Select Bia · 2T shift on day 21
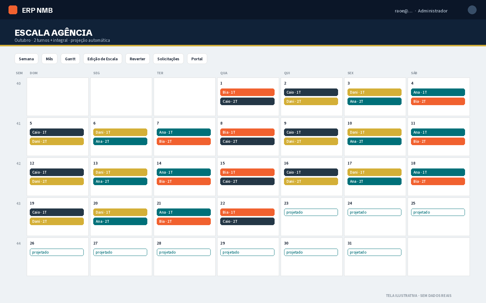The height and width of the screenshot is (303, 486). pos(184,221)
